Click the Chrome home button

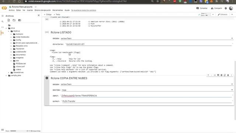point(19,1)
